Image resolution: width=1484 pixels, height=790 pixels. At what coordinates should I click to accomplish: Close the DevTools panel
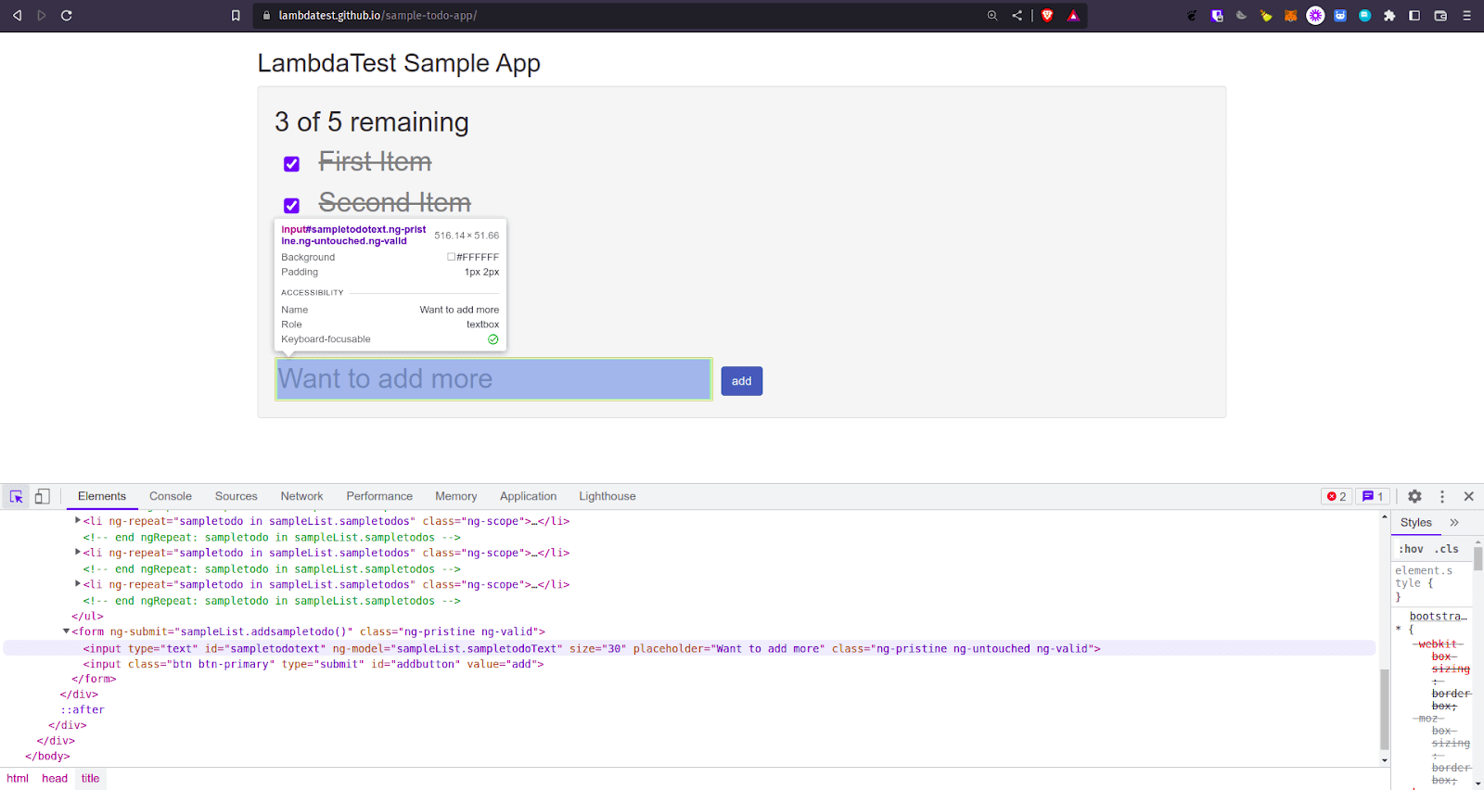click(x=1469, y=497)
